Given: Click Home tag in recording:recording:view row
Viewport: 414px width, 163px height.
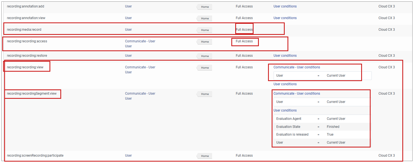Looking at the screenshot, I should tap(205, 68).
